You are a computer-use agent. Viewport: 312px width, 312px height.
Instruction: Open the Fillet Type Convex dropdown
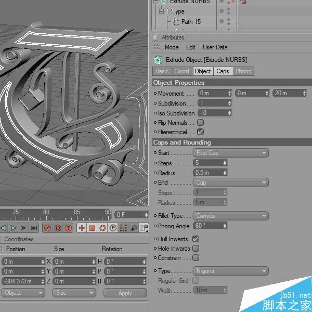(x=230, y=216)
